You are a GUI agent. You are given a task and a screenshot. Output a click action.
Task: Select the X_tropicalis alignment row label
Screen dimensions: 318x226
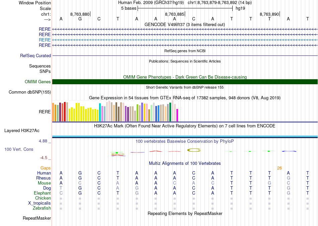(39, 203)
